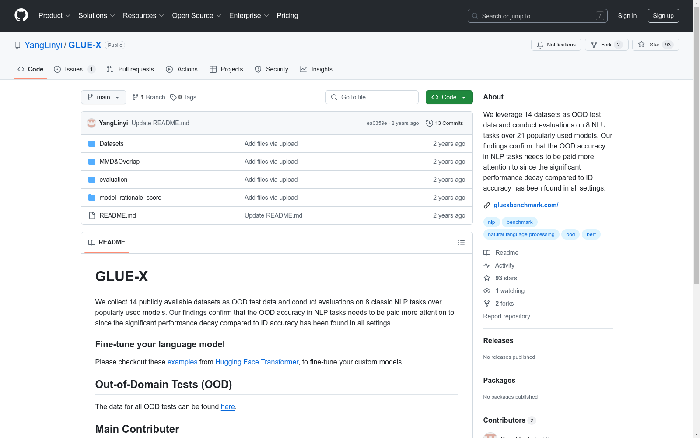The image size is (700, 438).
Task: Open the Contributors section heading
Action: (x=509, y=420)
